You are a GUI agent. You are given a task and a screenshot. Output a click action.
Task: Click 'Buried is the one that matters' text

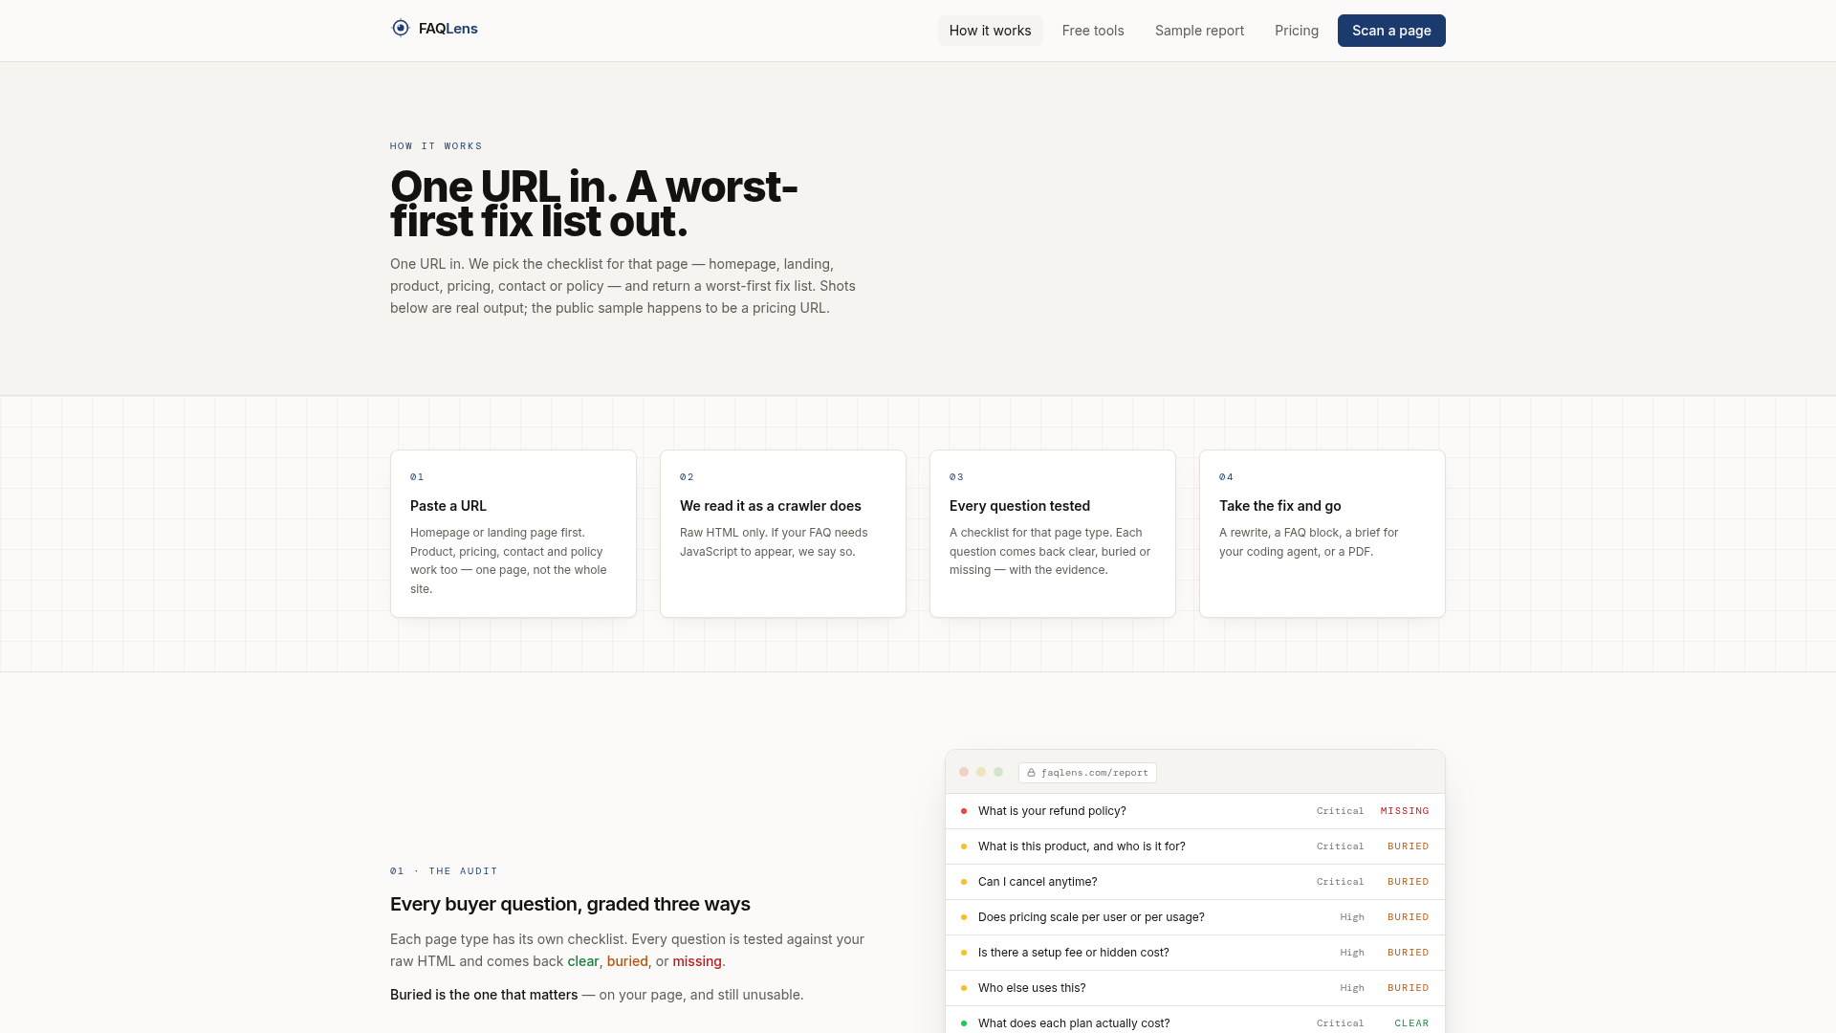point(484,995)
